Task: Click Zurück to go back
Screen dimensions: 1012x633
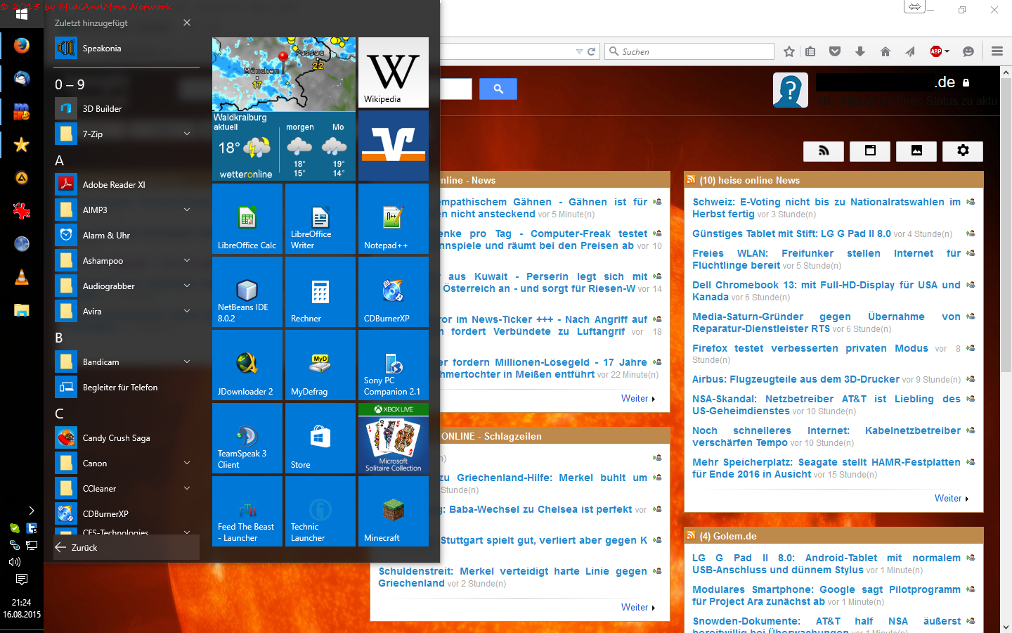Action: 84,548
